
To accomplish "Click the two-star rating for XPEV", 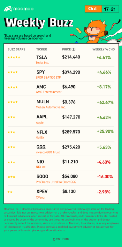I will (10, 192).
